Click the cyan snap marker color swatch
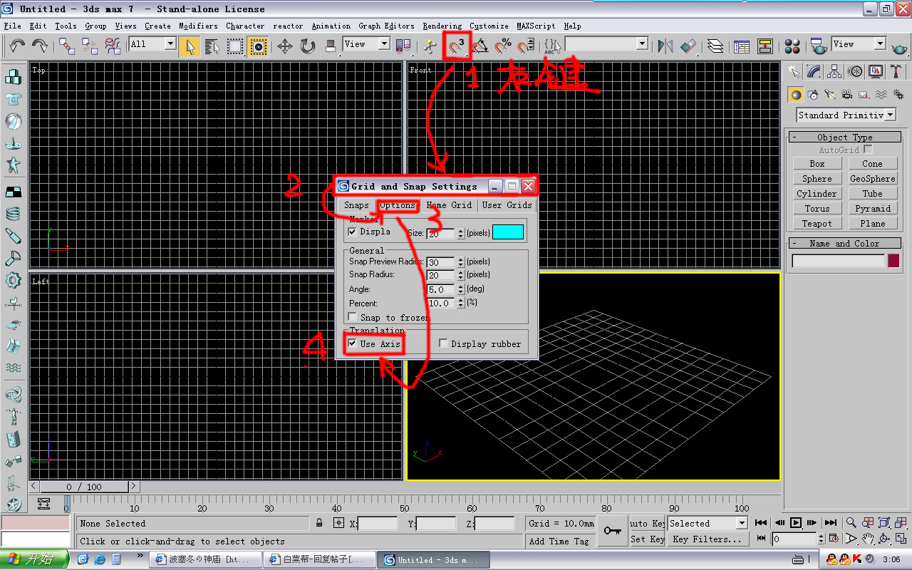Viewport: 912px width, 570px height. [x=508, y=232]
